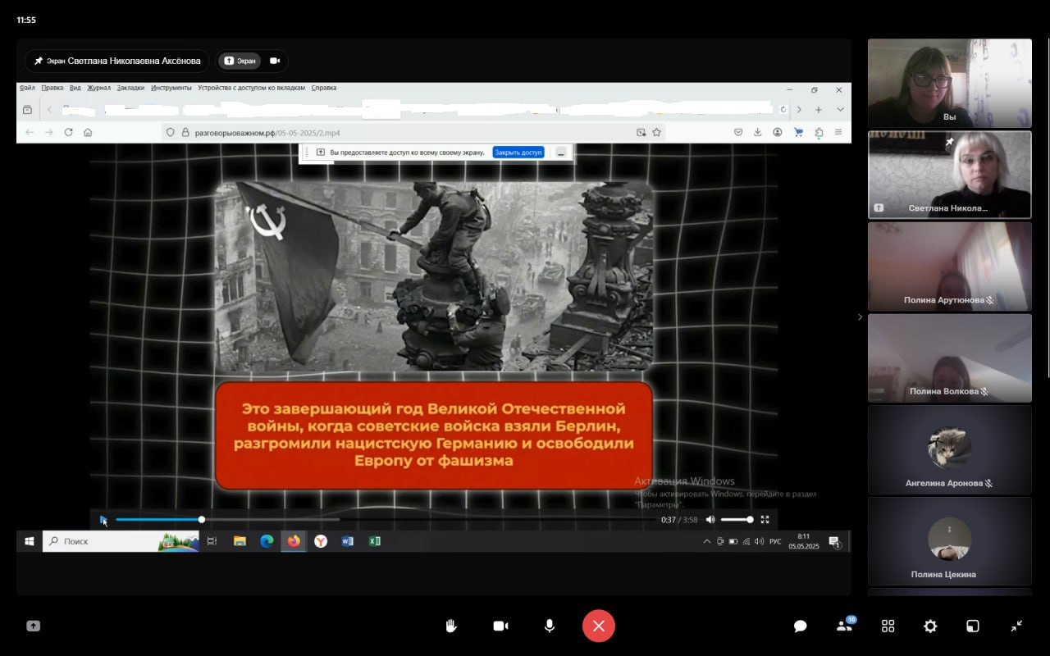Open the Firefox 'Правка' menu
The height and width of the screenshot is (656, 1050).
(52, 88)
